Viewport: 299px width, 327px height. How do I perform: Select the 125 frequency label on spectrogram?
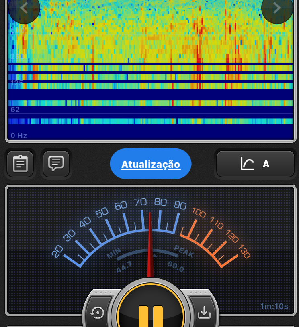pos(16,83)
